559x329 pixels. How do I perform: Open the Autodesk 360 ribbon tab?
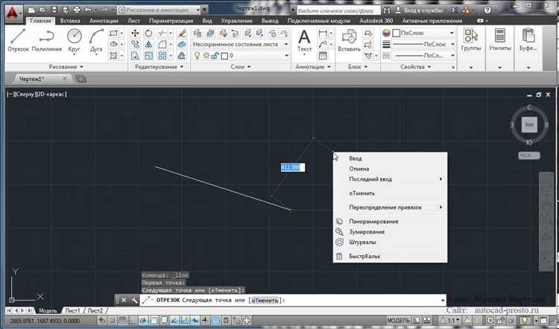pyautogui.click(x=376, y=21)
